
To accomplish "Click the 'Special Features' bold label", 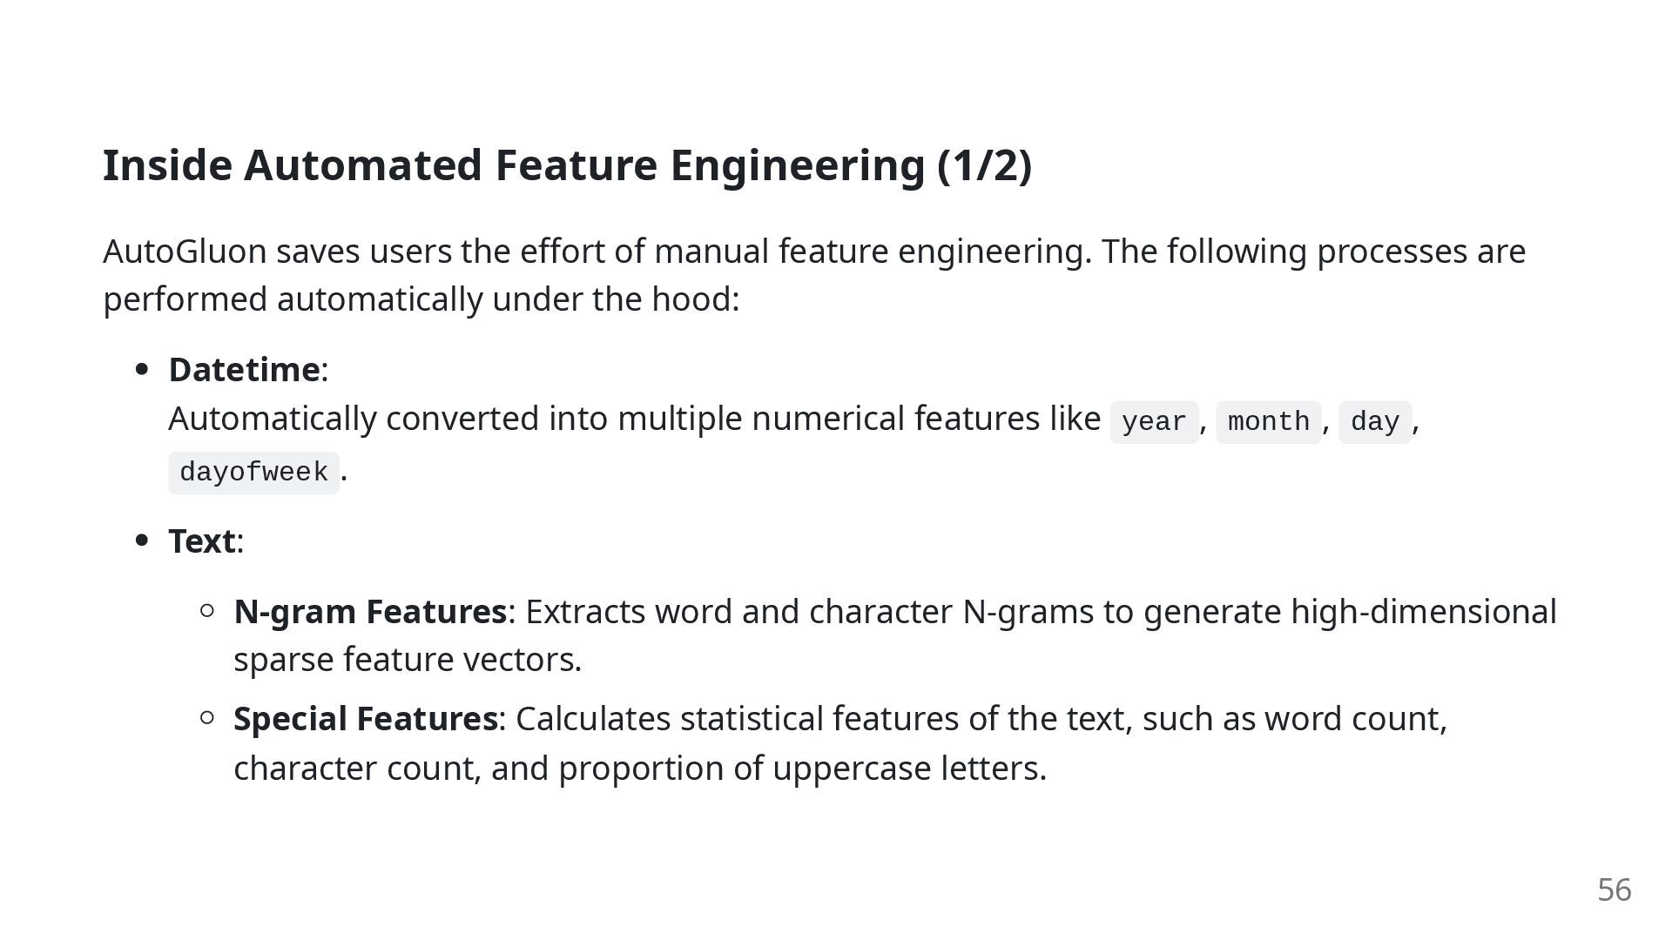I will pyautogui.click(x=366, y=719).
